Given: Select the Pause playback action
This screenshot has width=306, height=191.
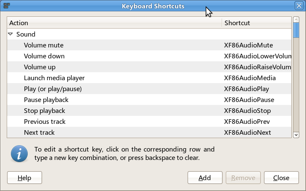Looking at the screenshot, I should point(46,100).
